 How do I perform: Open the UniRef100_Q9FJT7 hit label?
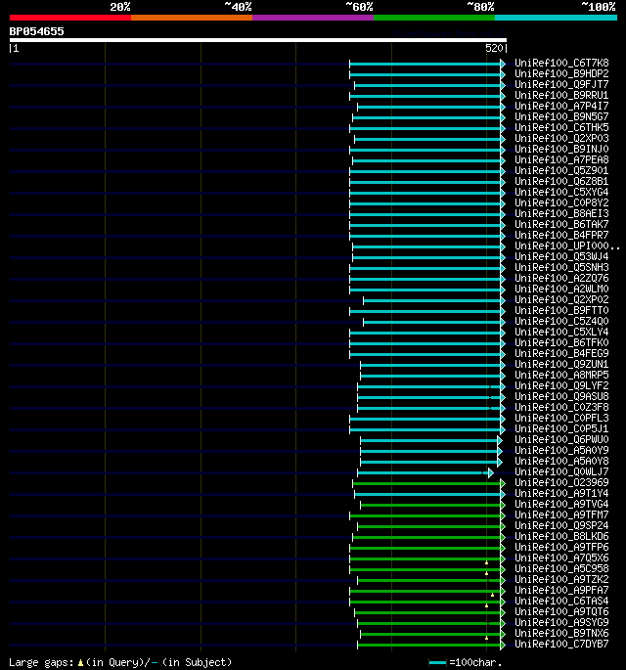tap(561, 84)
